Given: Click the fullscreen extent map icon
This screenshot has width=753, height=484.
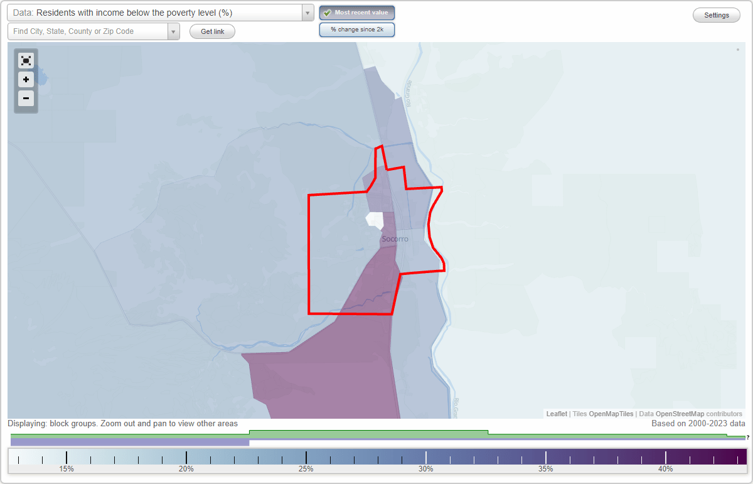Looking at the screenshot, I should 26,60.
